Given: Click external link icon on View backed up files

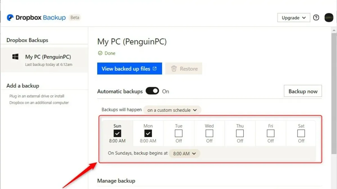Looking at the screenshot, I should pyautogui.click(x=155, y=69).
